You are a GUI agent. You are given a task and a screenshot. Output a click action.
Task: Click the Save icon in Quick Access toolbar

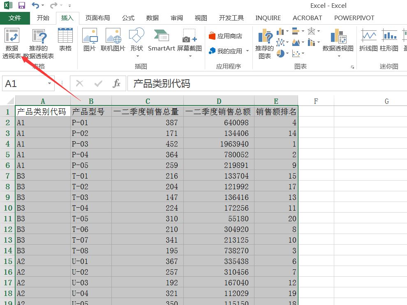(x=22, y=6)
